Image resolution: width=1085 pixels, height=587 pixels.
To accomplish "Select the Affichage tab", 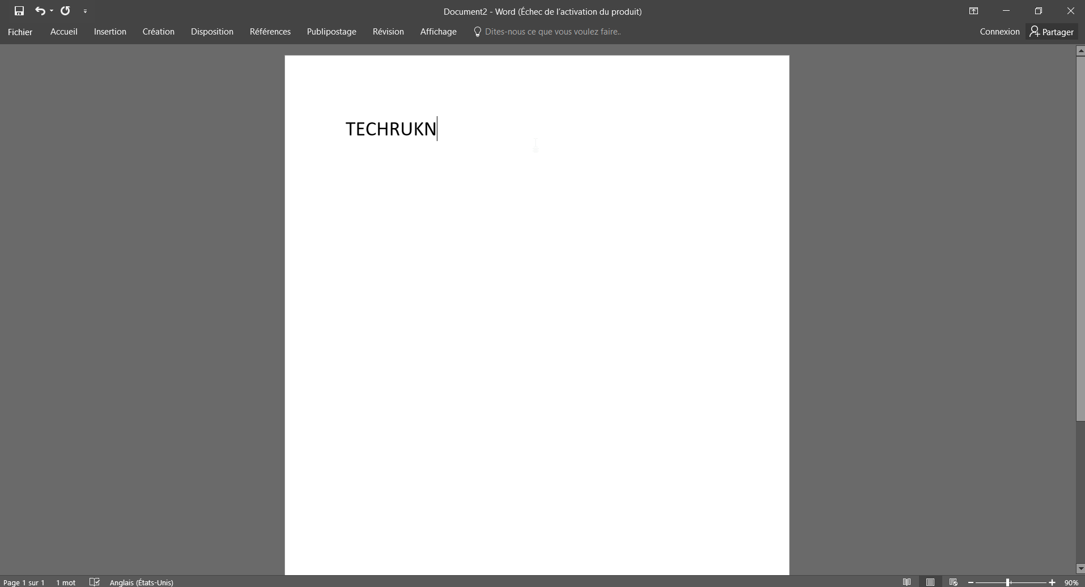I will click(x=439, y=32).
